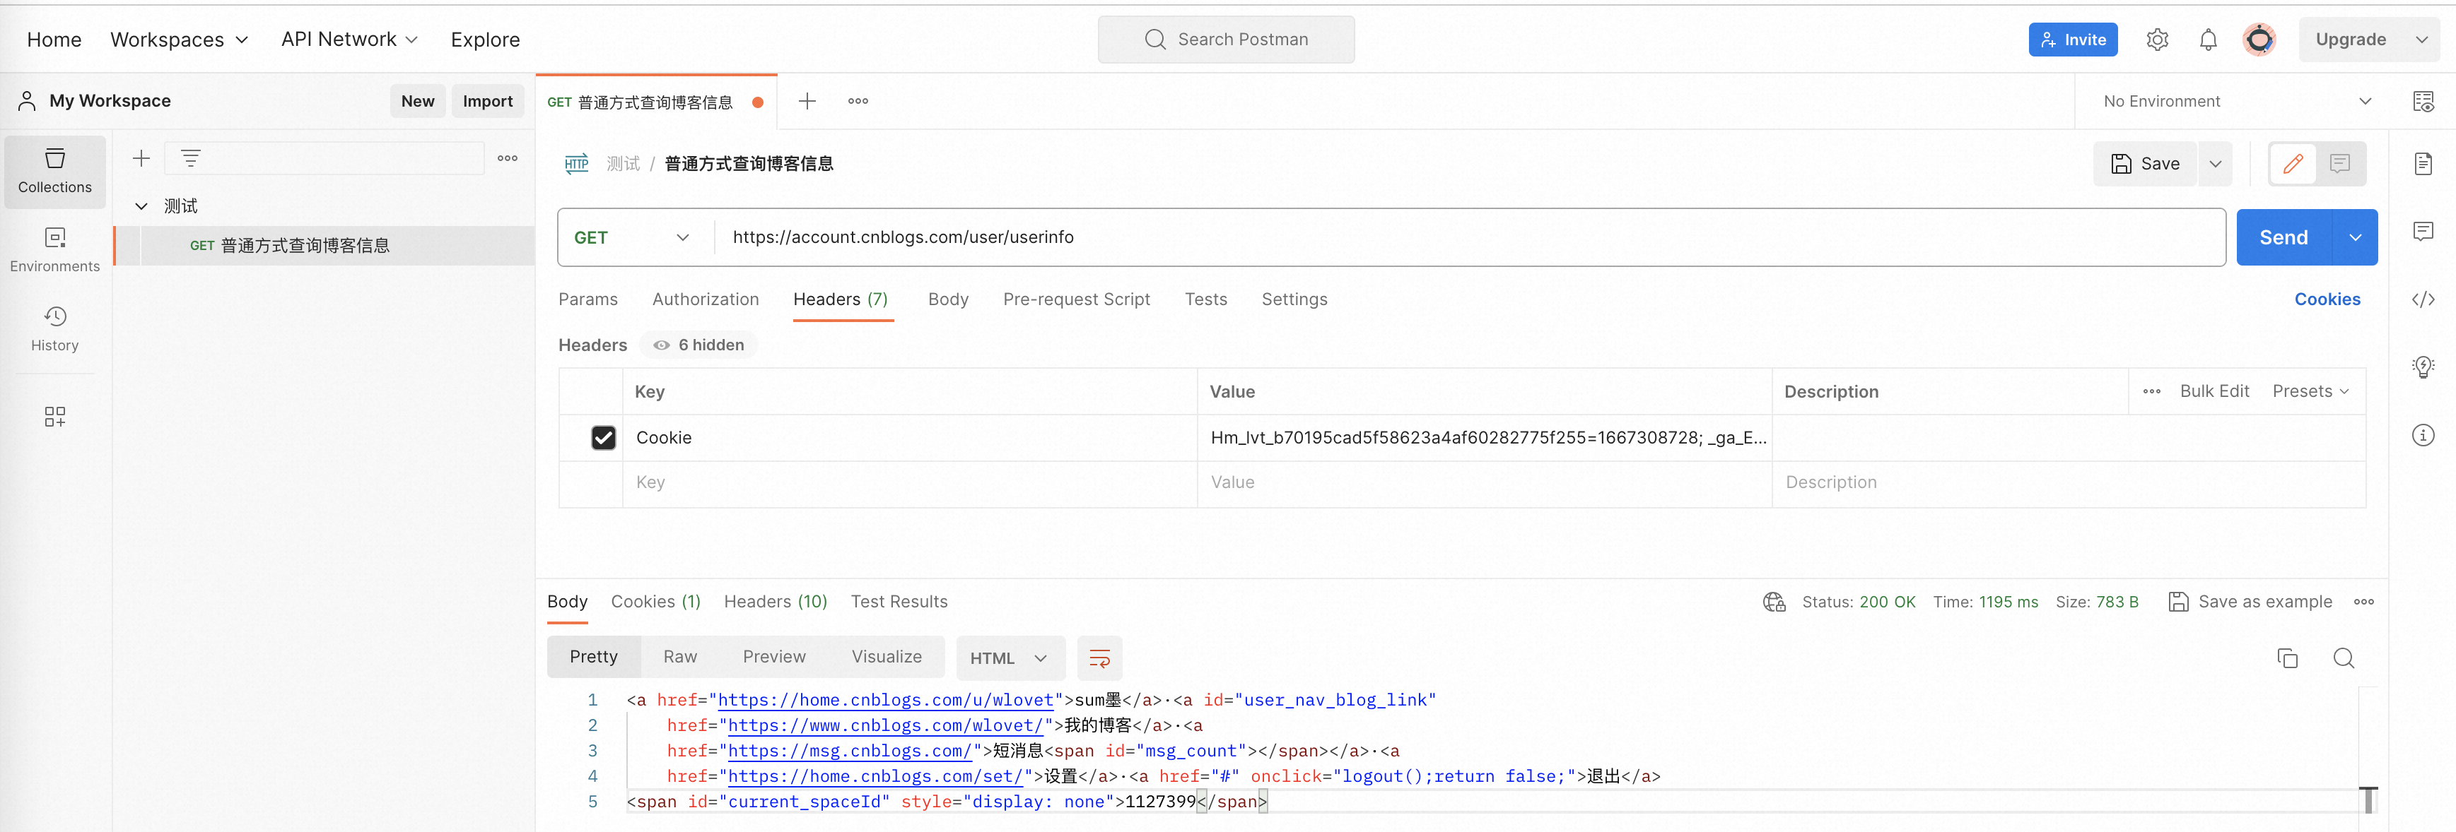Image resolution: width=2456 pixels, height=832 pixels.
Task: Open the request info icon
Action: [x=2423, y=436]
